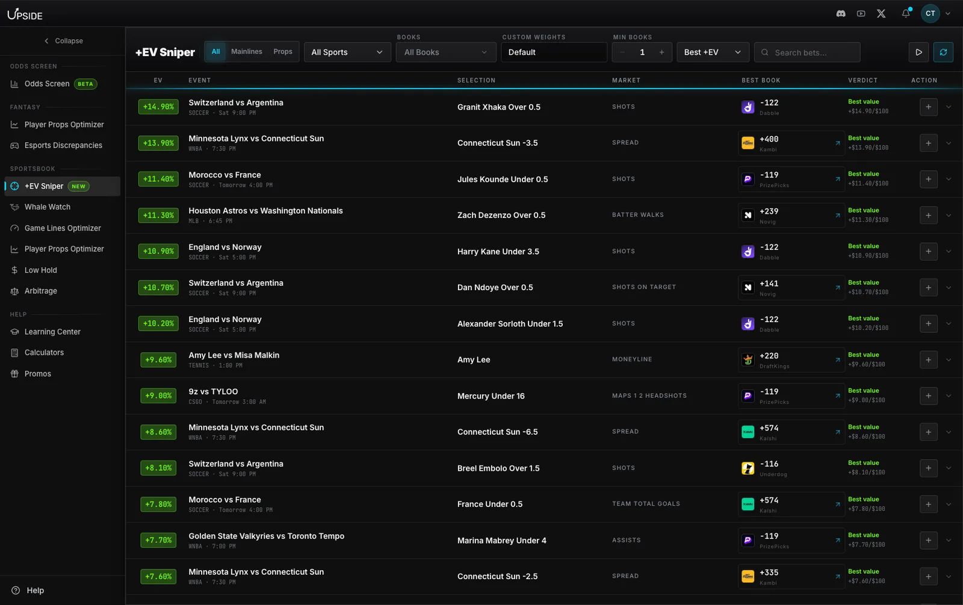
Task: Expand the Dan Ndoye row details
Action: pyautogui.click(x=949, y=288)
